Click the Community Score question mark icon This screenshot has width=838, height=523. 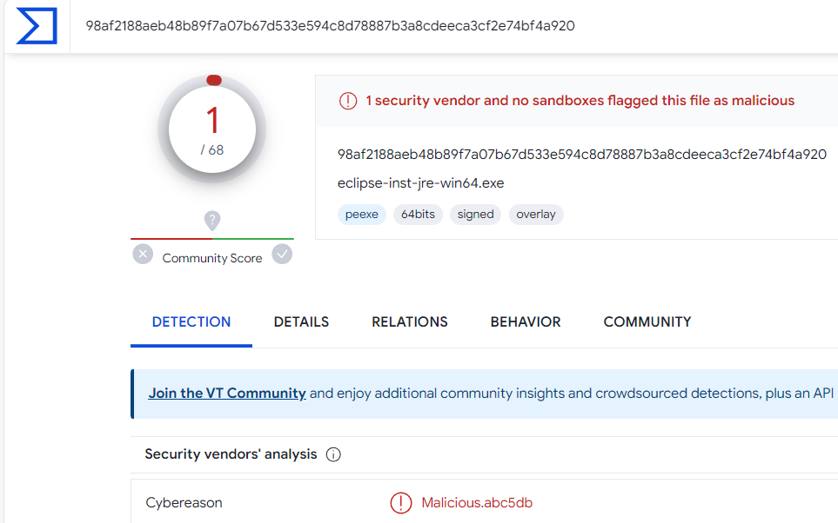(x=212, y=220)
